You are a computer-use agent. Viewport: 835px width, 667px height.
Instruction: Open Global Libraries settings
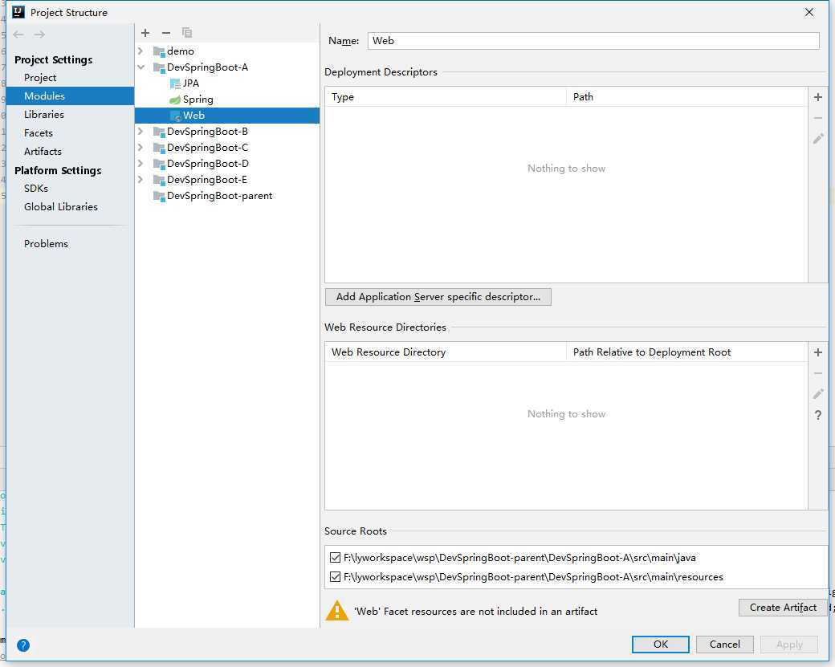click(x=71, y=206)
